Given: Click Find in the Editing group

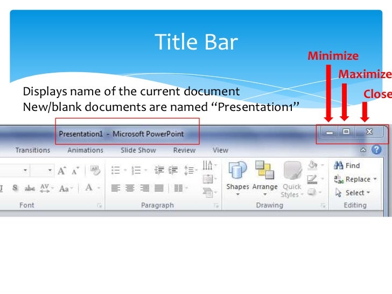Looking at the screenshot, I should point(347,165).
